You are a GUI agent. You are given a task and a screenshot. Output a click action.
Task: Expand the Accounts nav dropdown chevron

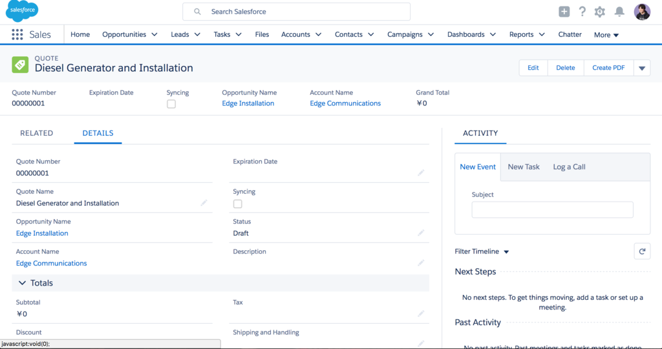coord(318,35)
